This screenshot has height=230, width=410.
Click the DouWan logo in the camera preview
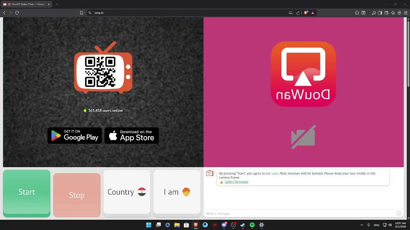303,74
